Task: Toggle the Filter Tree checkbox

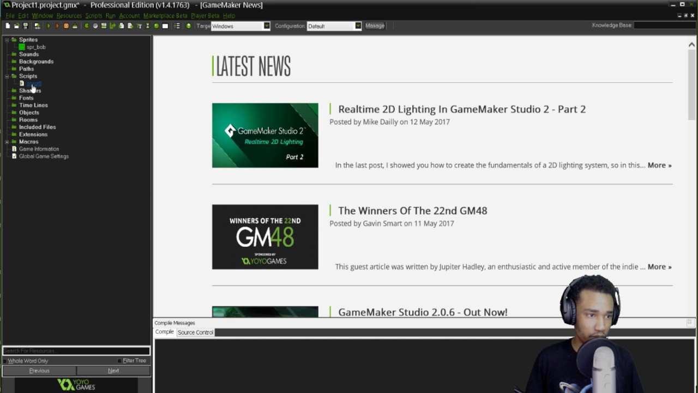Action: 119,361
